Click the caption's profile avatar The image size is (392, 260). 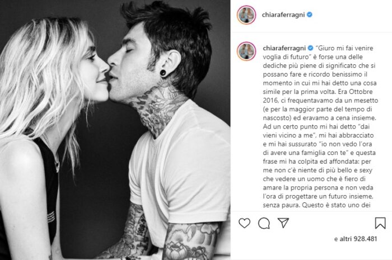point(246,51)
